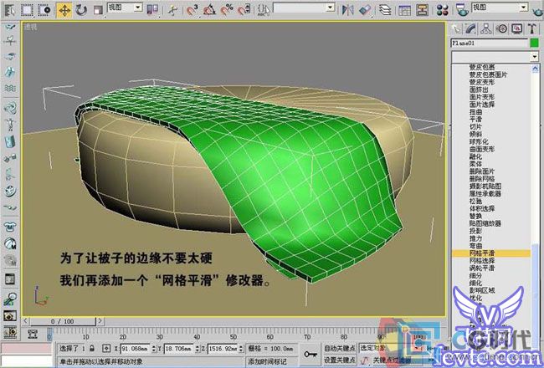Screen dimensions: 544x368
Task: Select the rectangular selection region tool
Action: (x=27, y=10)
